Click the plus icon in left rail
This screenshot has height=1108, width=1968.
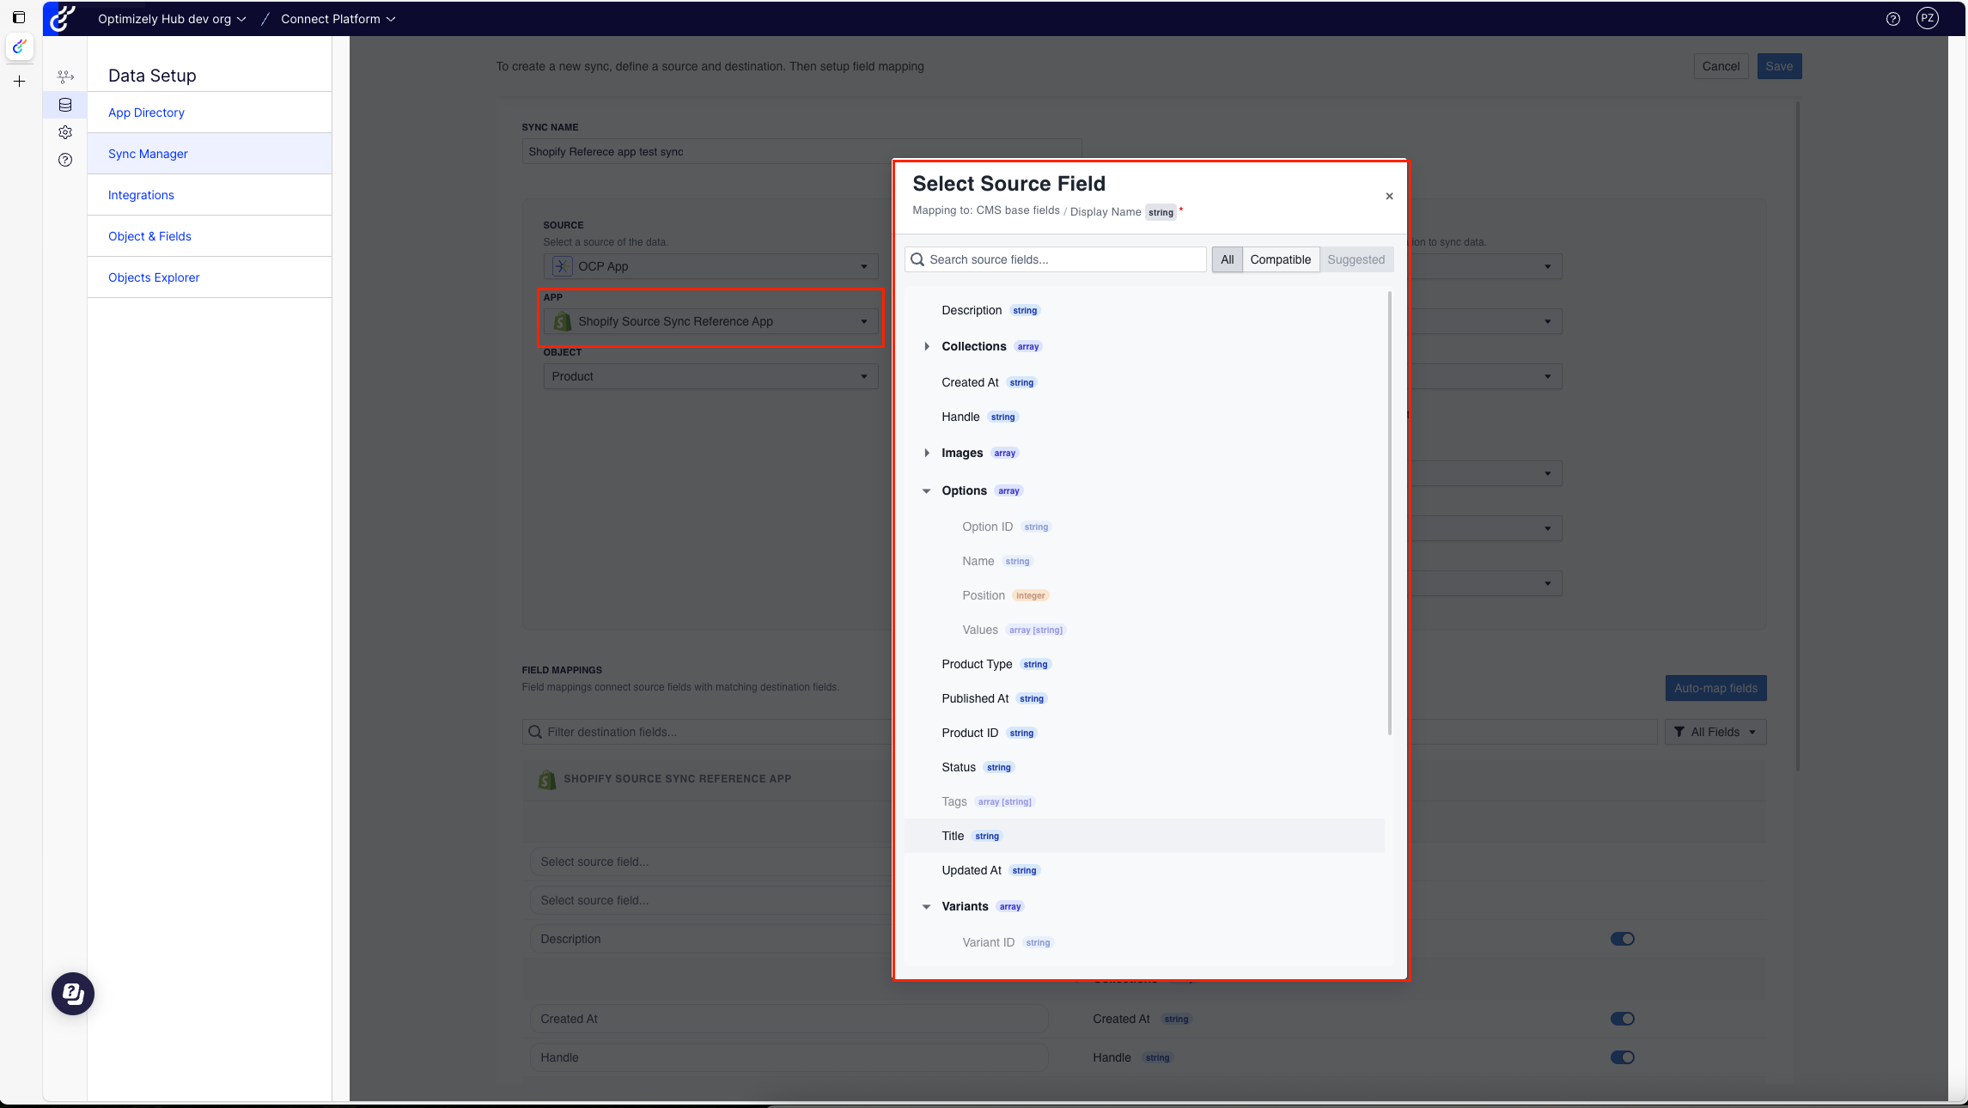click(19, 82)
